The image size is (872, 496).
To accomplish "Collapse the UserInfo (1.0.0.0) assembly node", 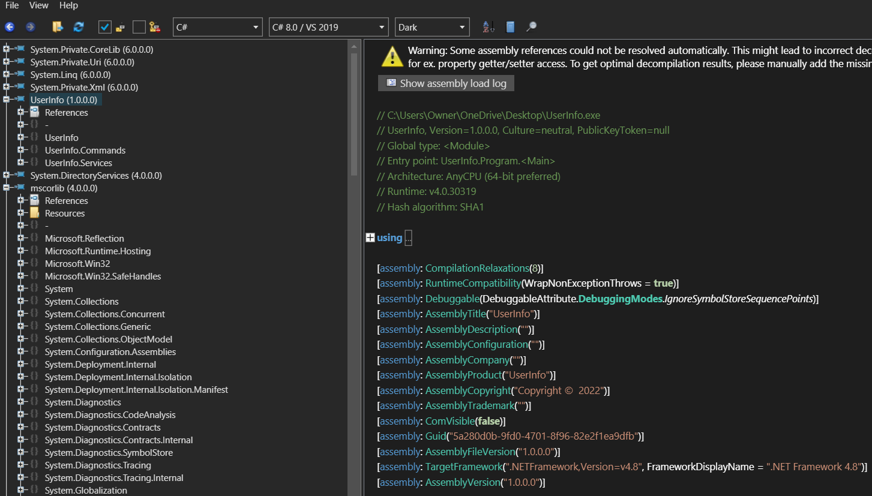I will [6, 100].
